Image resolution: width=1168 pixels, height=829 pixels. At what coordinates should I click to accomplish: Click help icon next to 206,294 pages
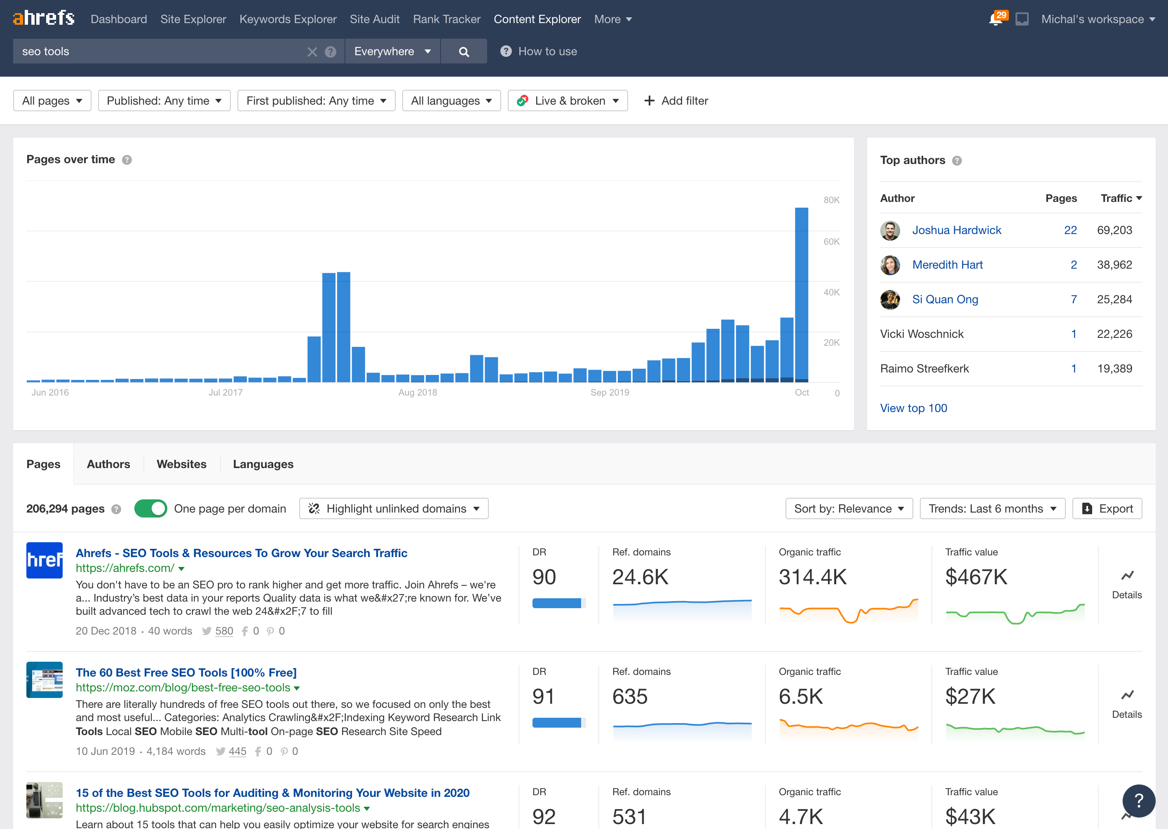click(x=116, y=509)
